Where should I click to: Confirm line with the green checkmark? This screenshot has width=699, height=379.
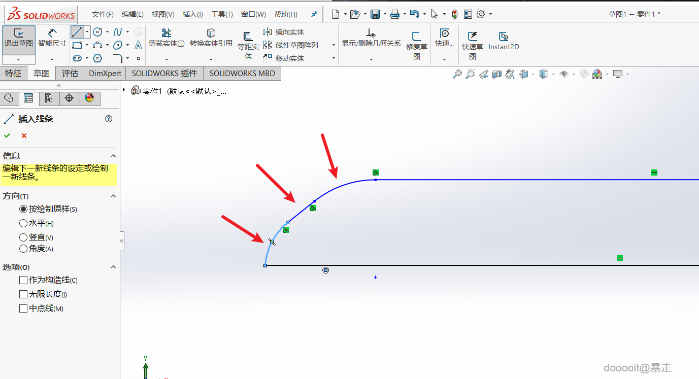coord(7,135)
